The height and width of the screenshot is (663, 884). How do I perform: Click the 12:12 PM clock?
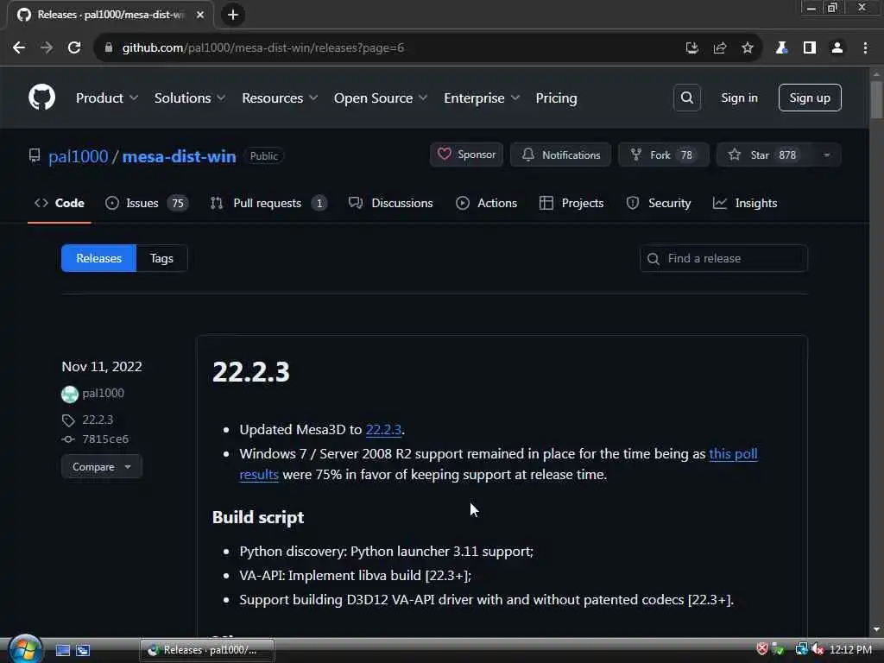point(850,649)
